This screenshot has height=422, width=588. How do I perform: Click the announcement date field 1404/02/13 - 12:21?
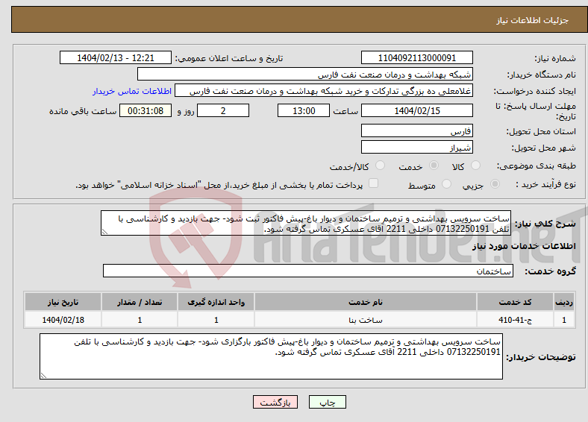(116, 57)
